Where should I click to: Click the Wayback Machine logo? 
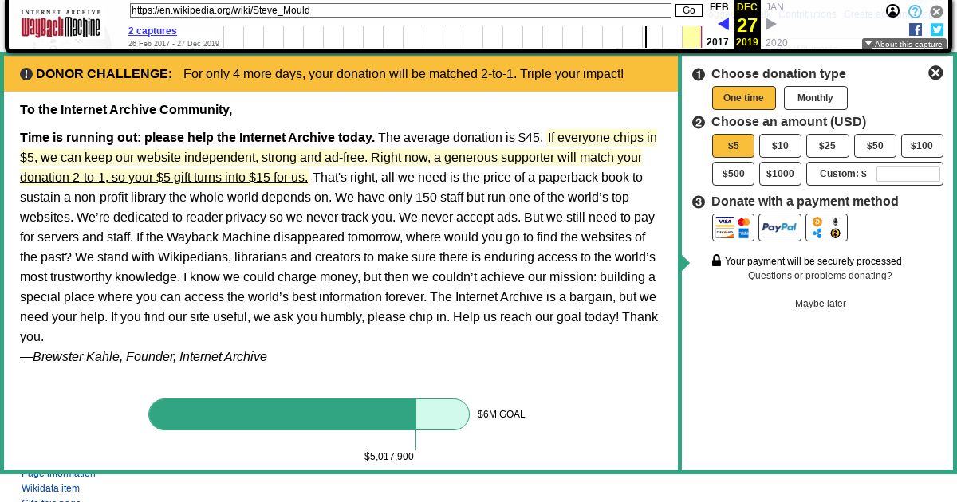tap(61, 25)
